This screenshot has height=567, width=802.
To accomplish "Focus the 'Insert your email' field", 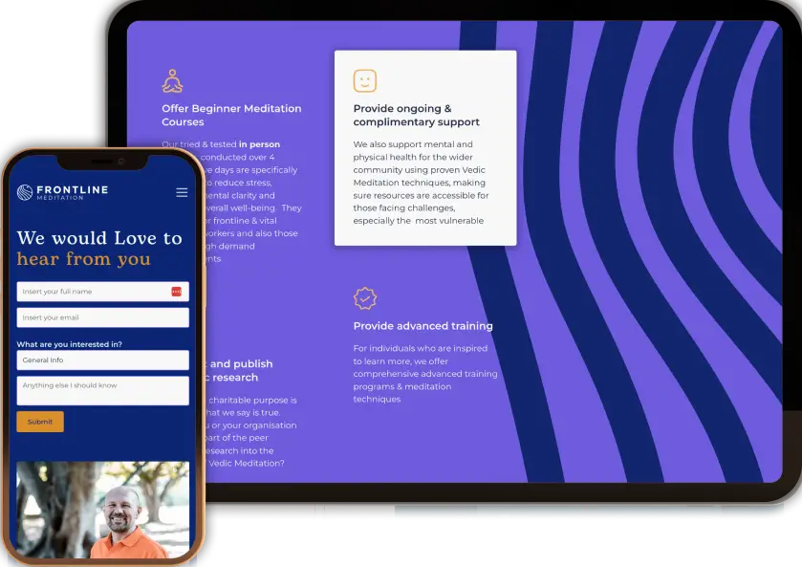I will click(102, 317).
